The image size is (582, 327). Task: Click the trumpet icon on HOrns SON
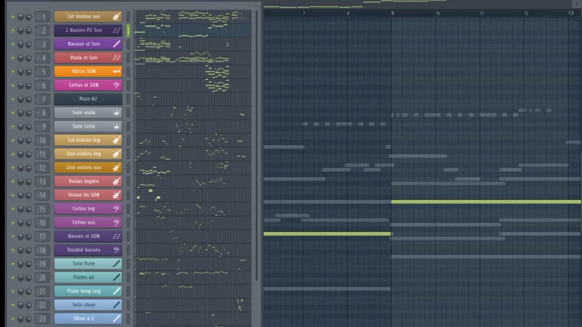pos(116,71)
